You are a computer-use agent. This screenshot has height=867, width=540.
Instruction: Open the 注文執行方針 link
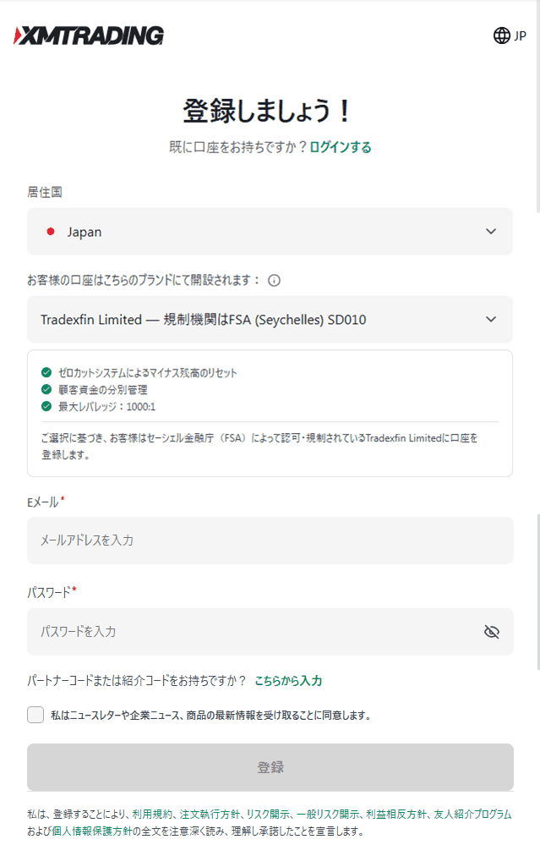210,814
